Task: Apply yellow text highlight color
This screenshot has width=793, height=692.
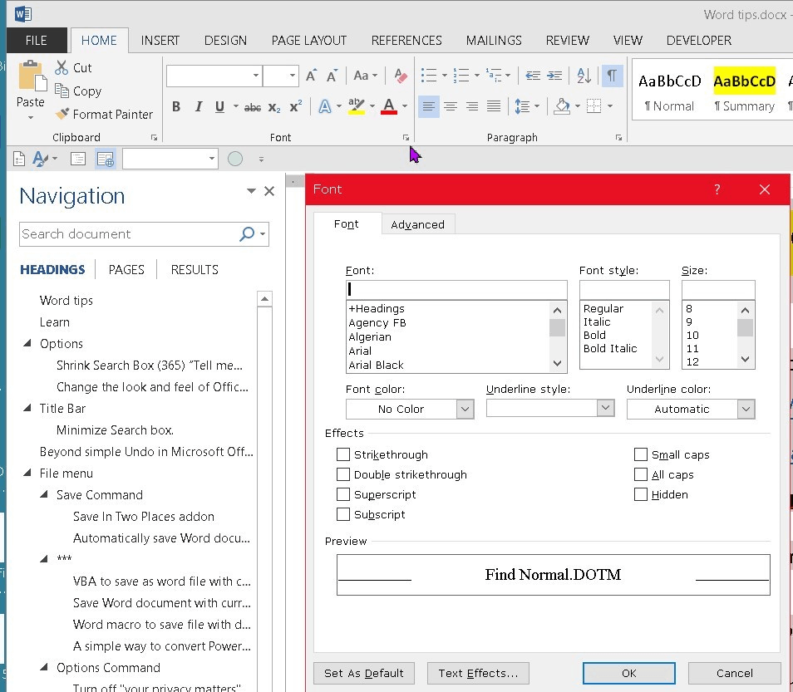Action: (357, 106)
